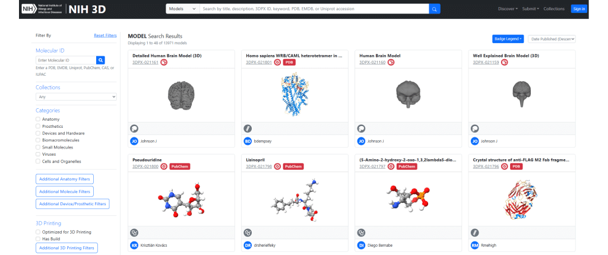608x255 pixels.
Task: Expand Additional Device/Prosthetic Filters
Action: pyautogui.click(x=72, y=204)
